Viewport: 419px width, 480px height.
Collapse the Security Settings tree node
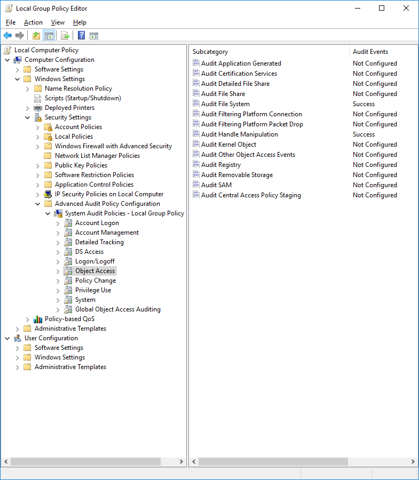[28, 117]
